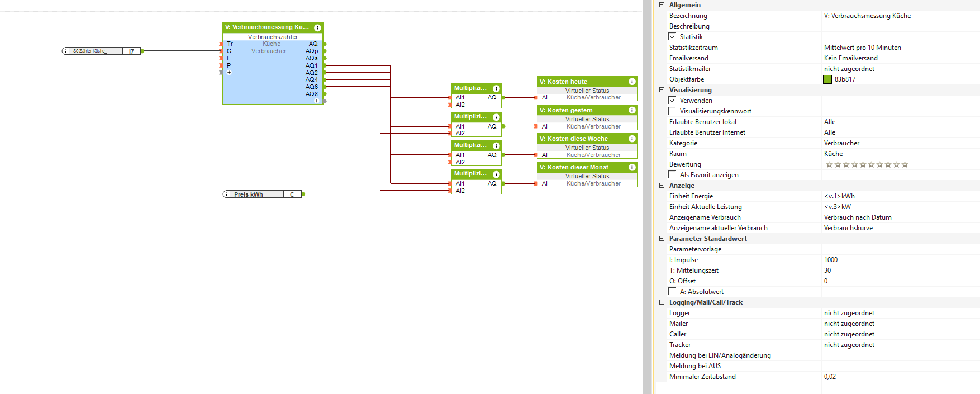Click plus icon below input P on Verbrauchszähler
980x394 pixels.
229,73
